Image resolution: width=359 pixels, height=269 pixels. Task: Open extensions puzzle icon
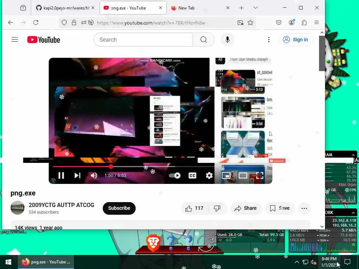click(x=304, y=22)
